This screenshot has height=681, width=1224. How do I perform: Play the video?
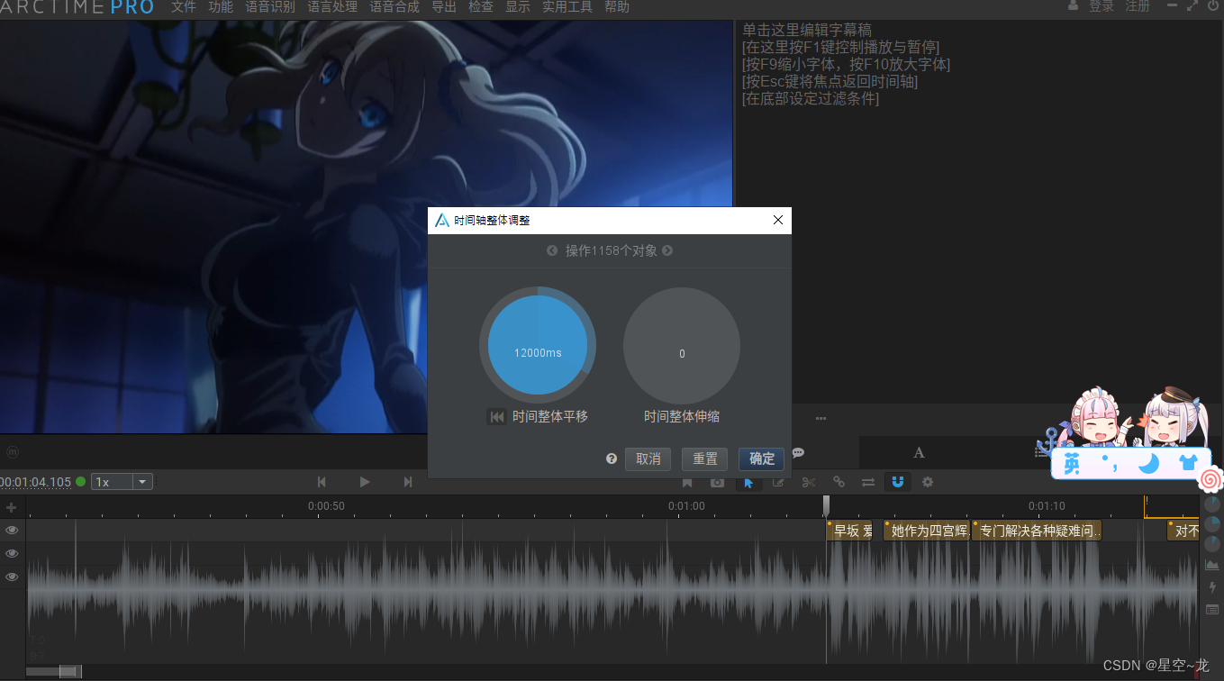pos(365,482)
